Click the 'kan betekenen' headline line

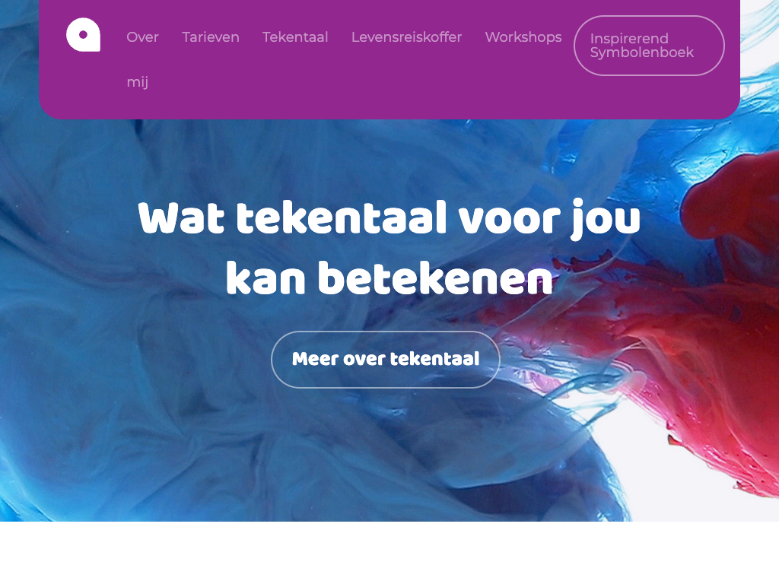point(389,278)
